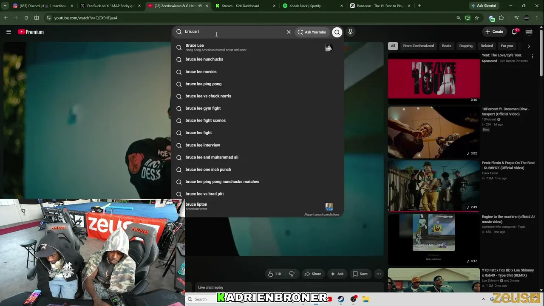Choose suggestion 'bruce lee fight scenes'
This screenshot has height=306, width=544.
(258, 121)
